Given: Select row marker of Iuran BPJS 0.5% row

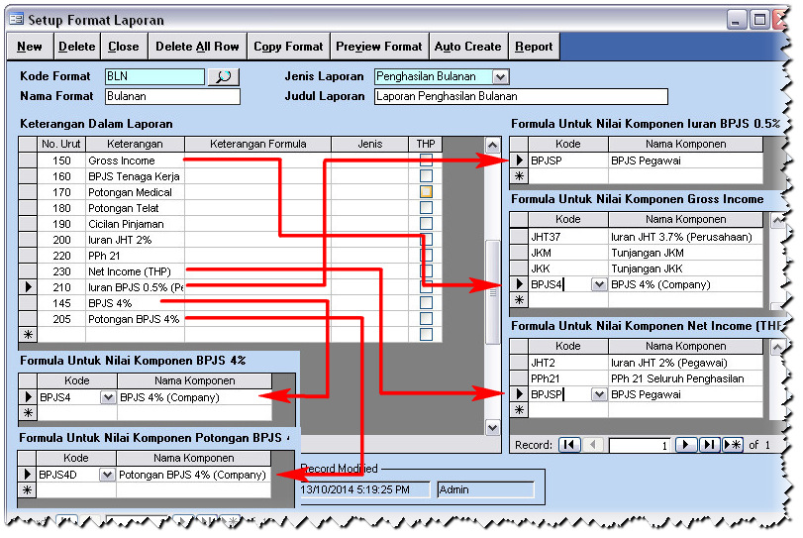Looking at the screenshot, I should [28, 287].
